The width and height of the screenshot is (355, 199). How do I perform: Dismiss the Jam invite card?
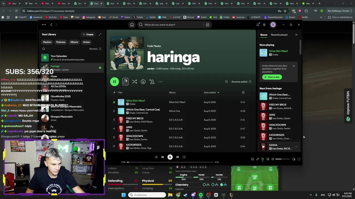(x=294, y=66)
